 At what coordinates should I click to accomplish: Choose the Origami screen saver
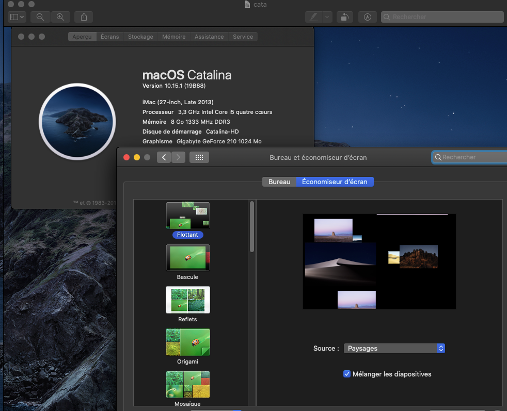(x=188, y=347)
